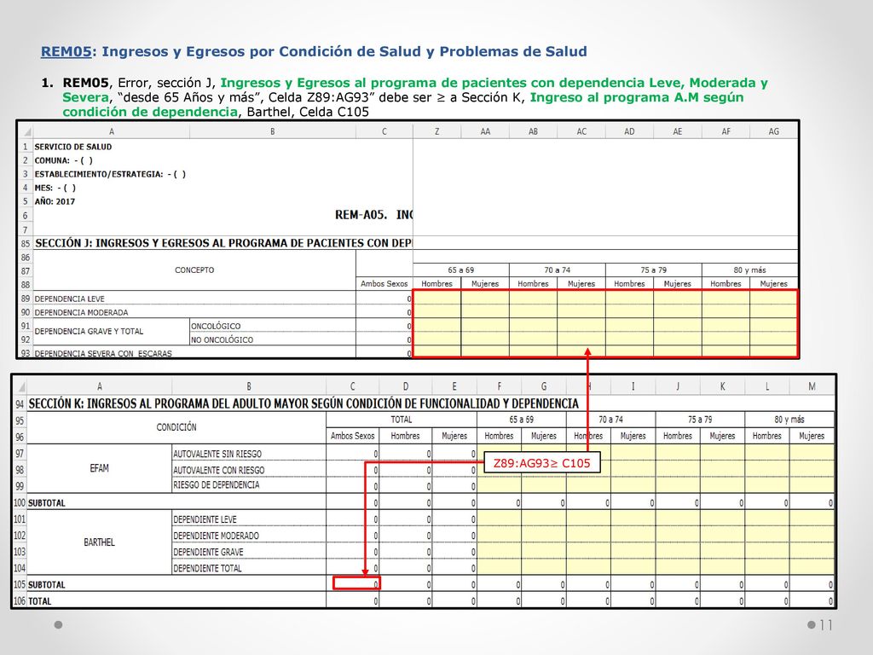The height and width of the screenshot is (655, 873).
Task: Click the select-all corner of the Sección J sheet
Action: coord(26,131)
